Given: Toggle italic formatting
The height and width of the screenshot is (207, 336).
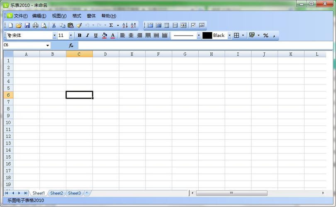Looking at the screenshot, I should click(88, 36).
